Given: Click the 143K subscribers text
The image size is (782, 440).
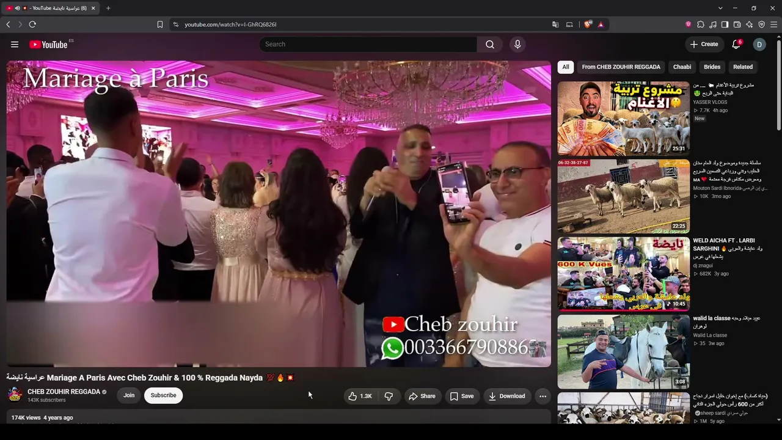Looking at the screenshot, I should 46,400.
